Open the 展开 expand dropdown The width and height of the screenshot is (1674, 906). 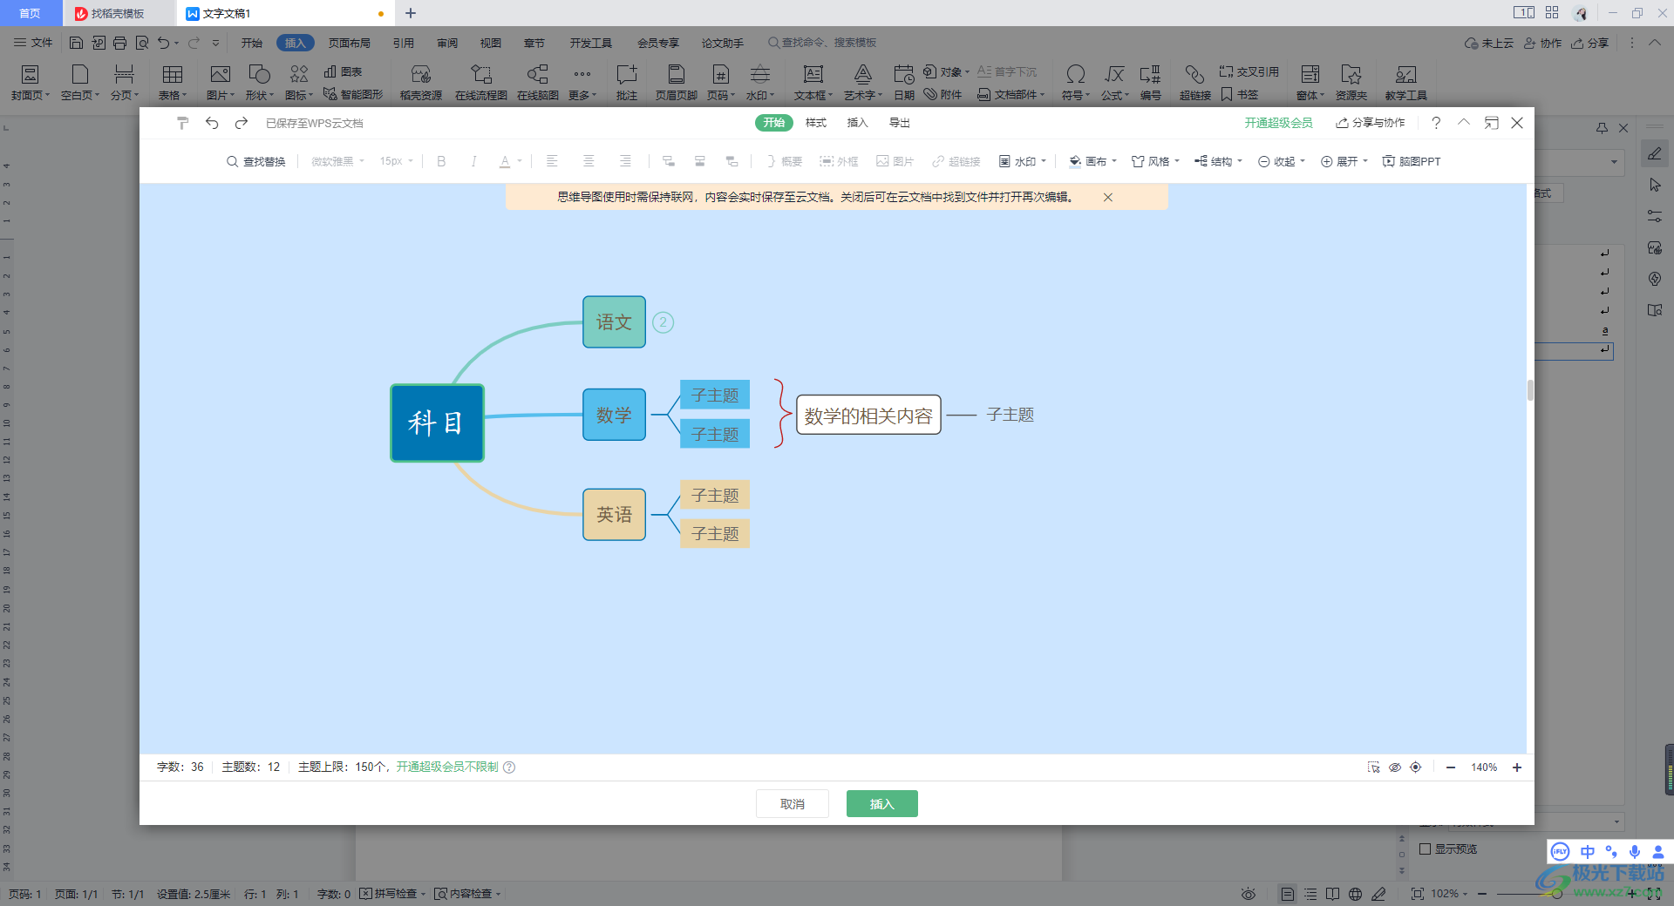point(1344,161)
